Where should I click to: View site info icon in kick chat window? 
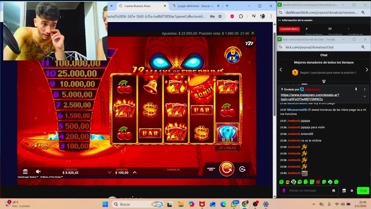click(x=280, y=47)
